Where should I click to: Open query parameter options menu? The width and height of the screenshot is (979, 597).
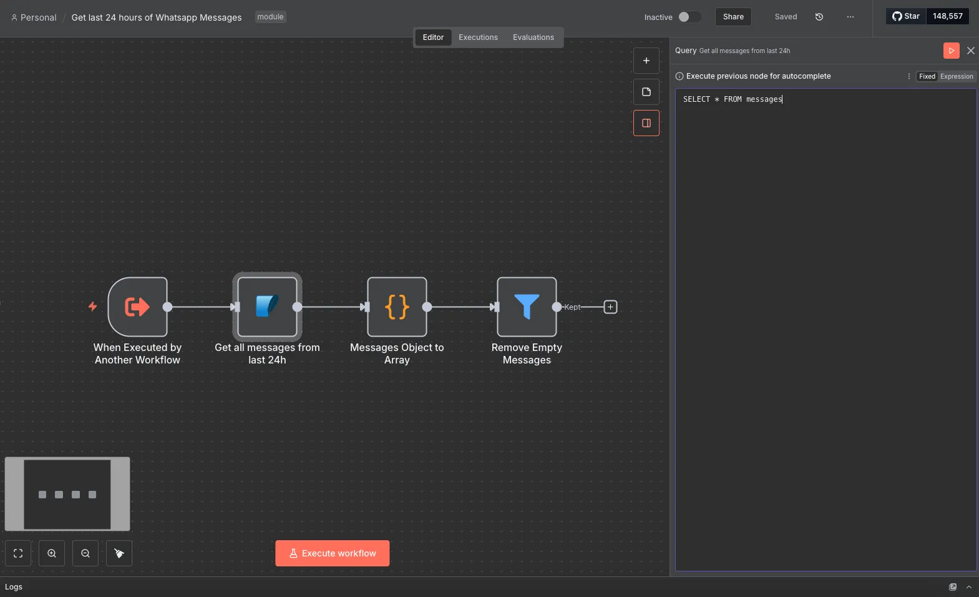click(908, 76)
